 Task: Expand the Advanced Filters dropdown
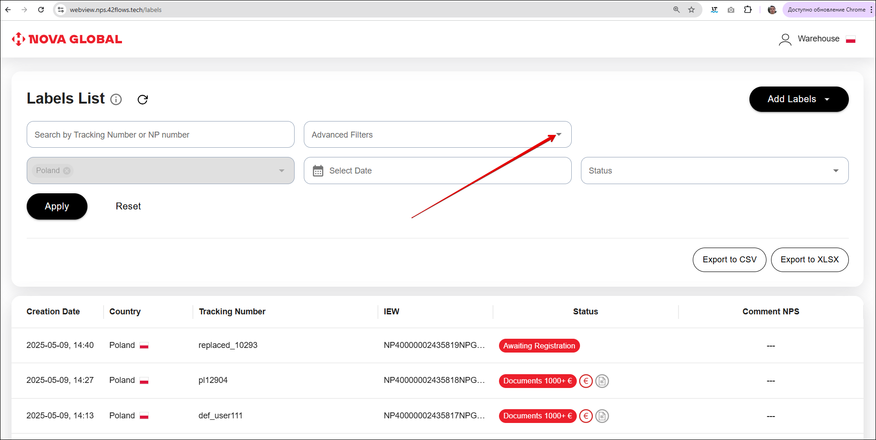558,134
